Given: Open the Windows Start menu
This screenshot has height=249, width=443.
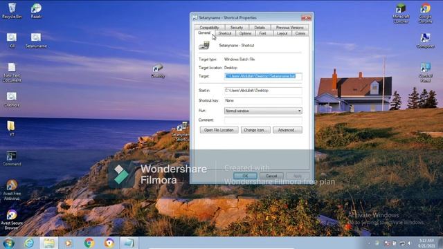Looking at the screenshot, I should pyautogui.click(x=8, y=243).
